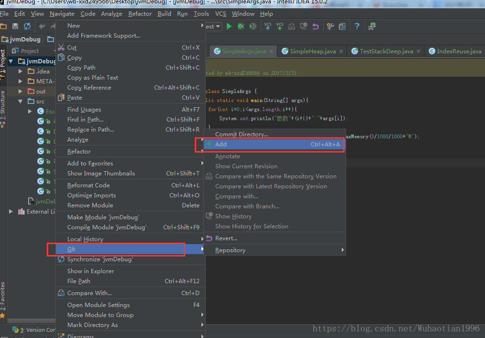This screenshot has height=338, width=485.
Task: Click the Undo arrow toolbar icon
Action: pos(42,27)
